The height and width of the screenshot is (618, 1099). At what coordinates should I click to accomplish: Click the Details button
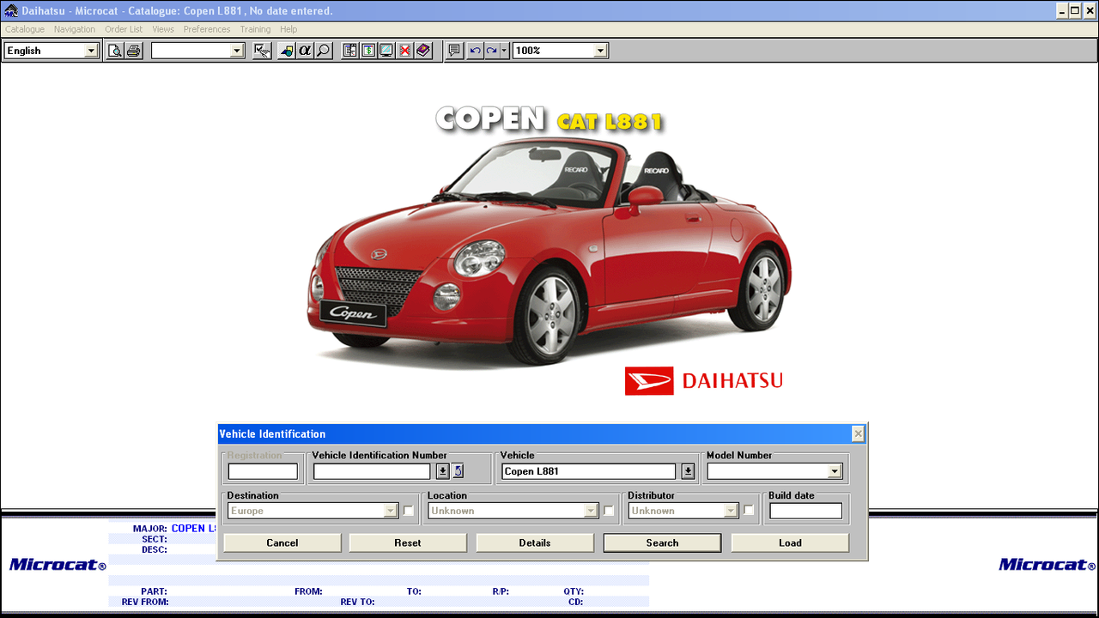[x=535, y=542]
